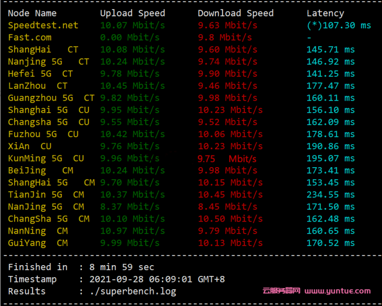Image resolution: width=382 pixels, height=306 pixels.
Task: Click the GuiYang CM node name
Action: click(x=38, y=243)
